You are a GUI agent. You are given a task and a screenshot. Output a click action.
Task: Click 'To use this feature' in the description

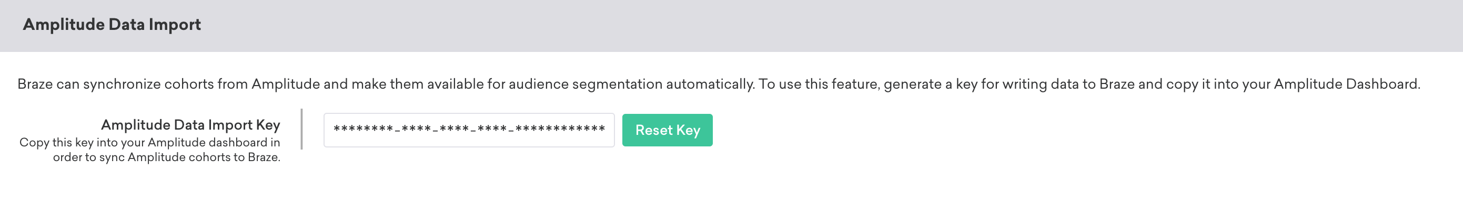pos(819,84)
